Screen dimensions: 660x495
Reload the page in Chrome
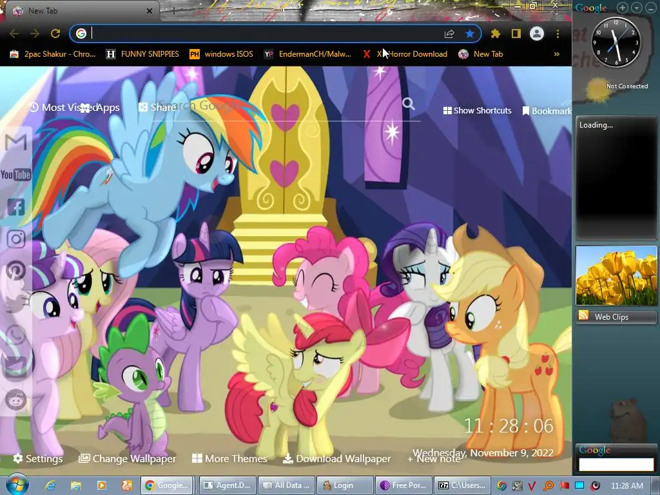[55, 34]
